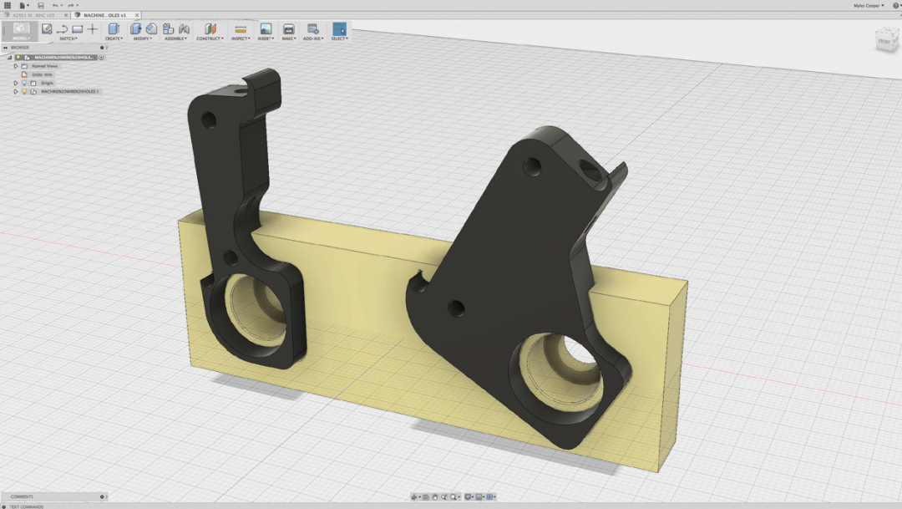Select the Create Sketch tool
902x509 pixels.
[47, 28]
